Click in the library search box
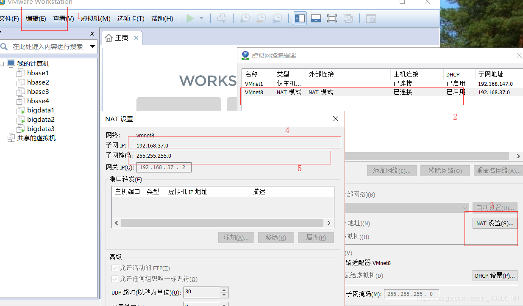 coord(48,46)
